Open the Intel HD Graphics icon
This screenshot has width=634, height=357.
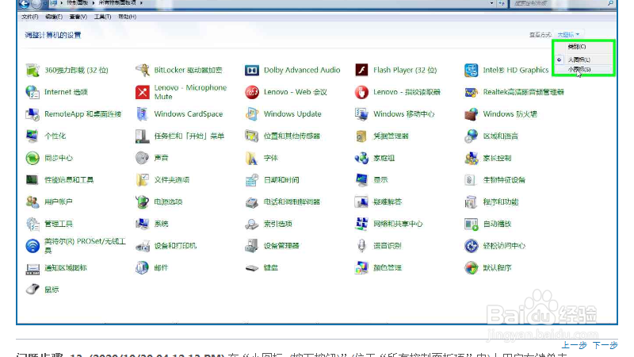[471, 71]
